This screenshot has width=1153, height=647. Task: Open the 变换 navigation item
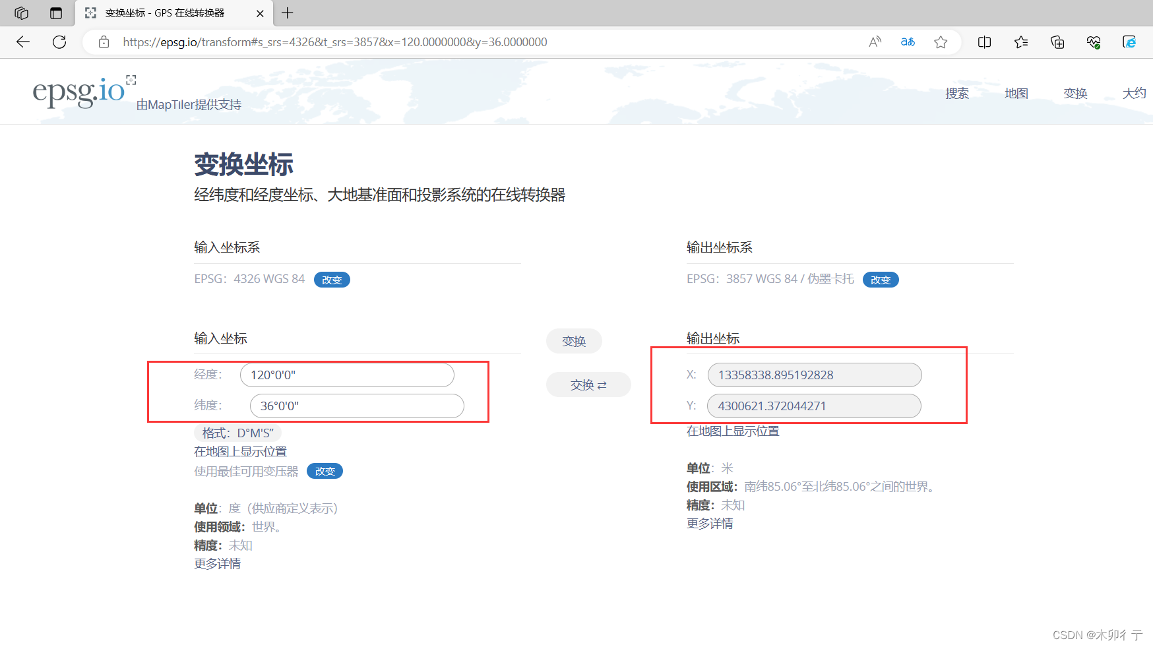[x=1075, y=94]
